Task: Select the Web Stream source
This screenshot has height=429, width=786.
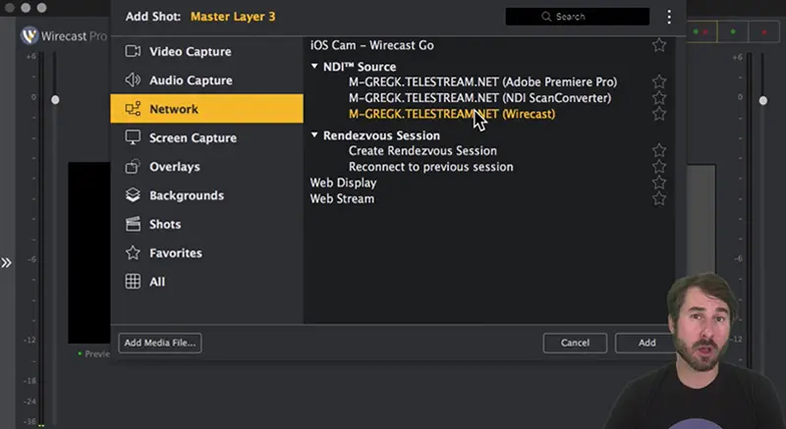Action: (342, 198)
